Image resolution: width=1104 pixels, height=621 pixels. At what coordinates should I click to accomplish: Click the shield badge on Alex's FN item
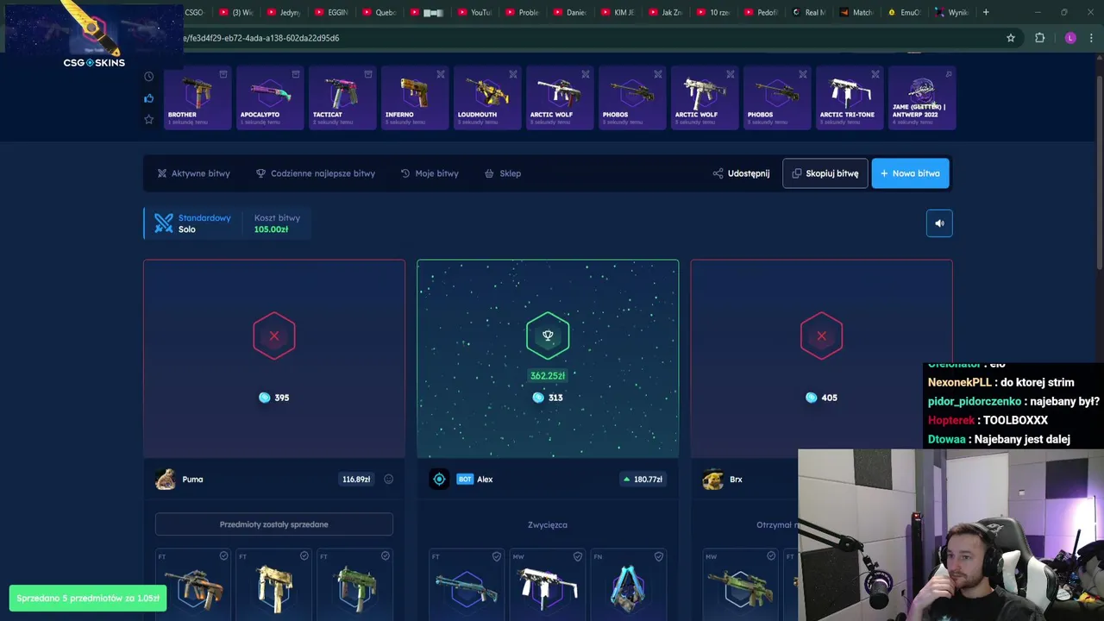tap(659, 556)
